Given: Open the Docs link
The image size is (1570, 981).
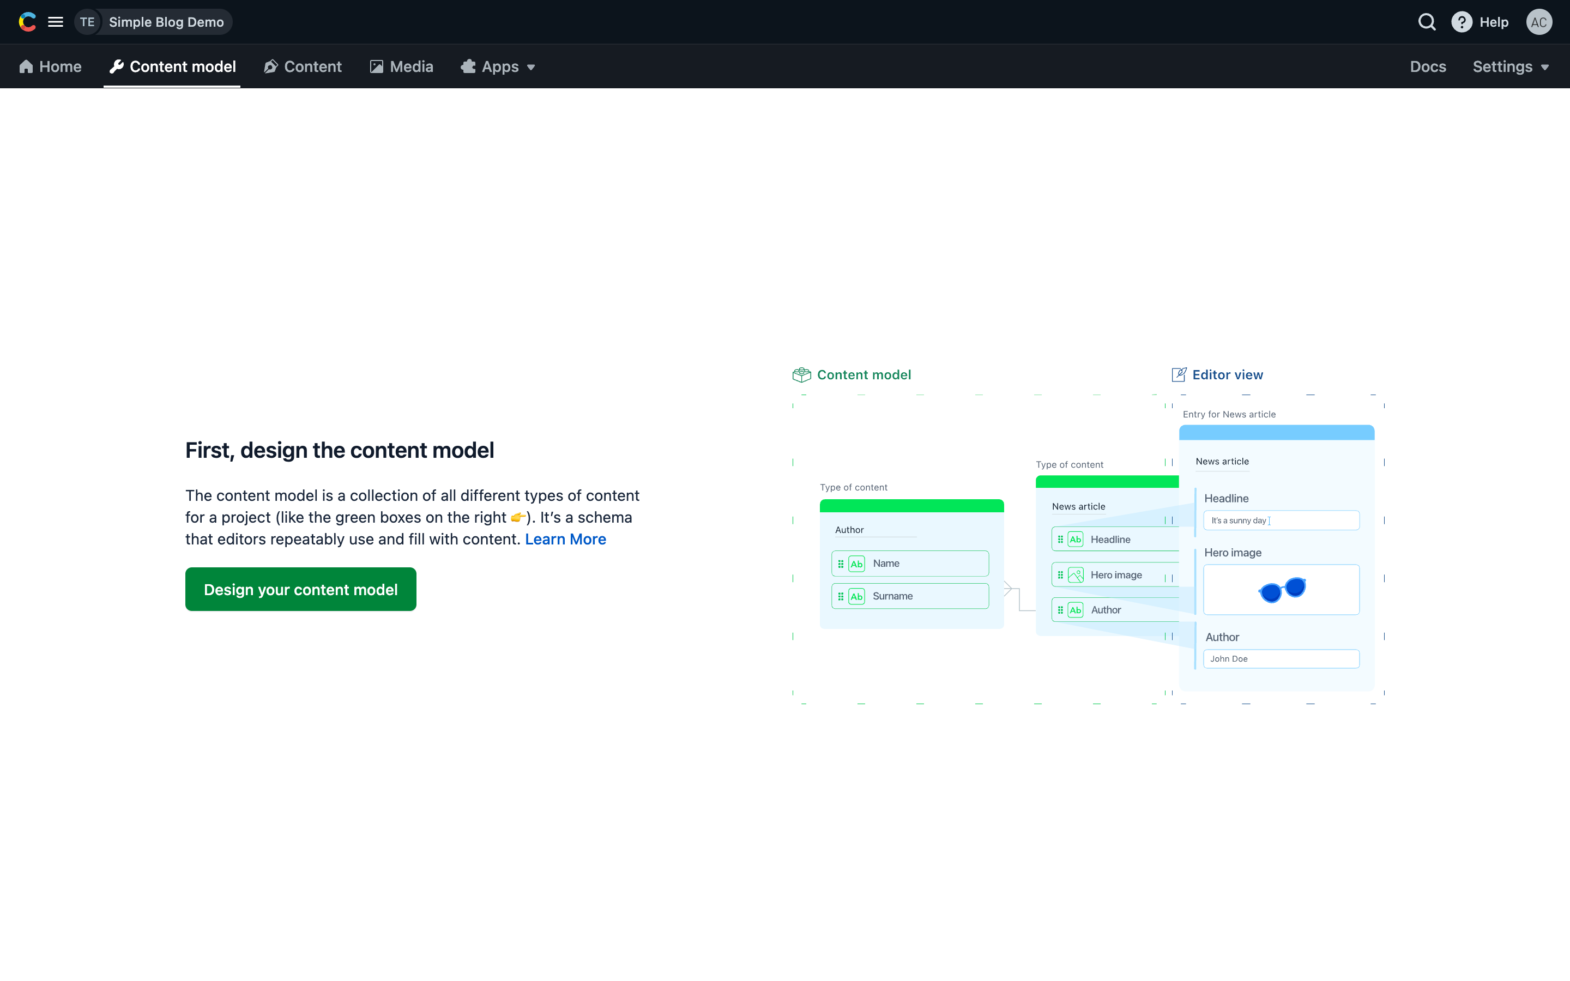Looking at the screenshot, I should point(1427,67).
